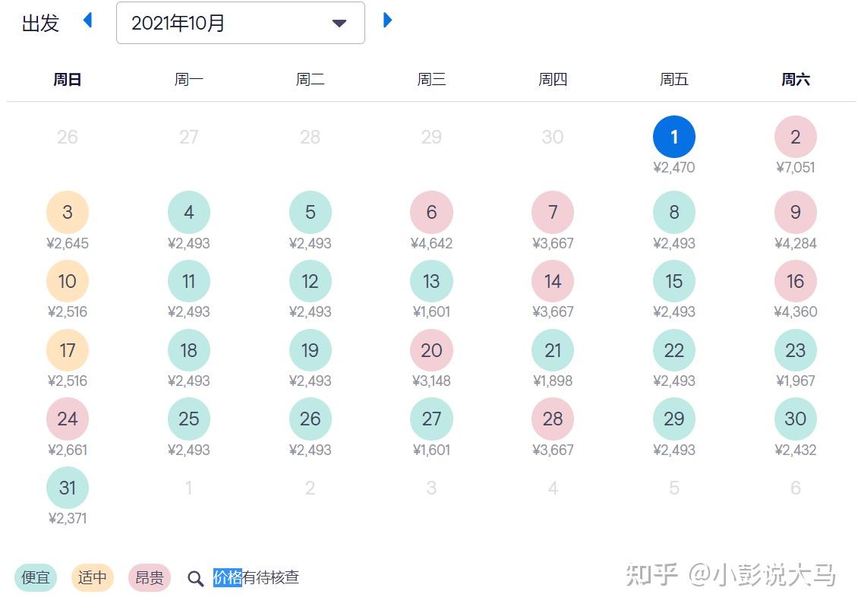Click the magnifier search icon near the legend

(x=195, y=577)
